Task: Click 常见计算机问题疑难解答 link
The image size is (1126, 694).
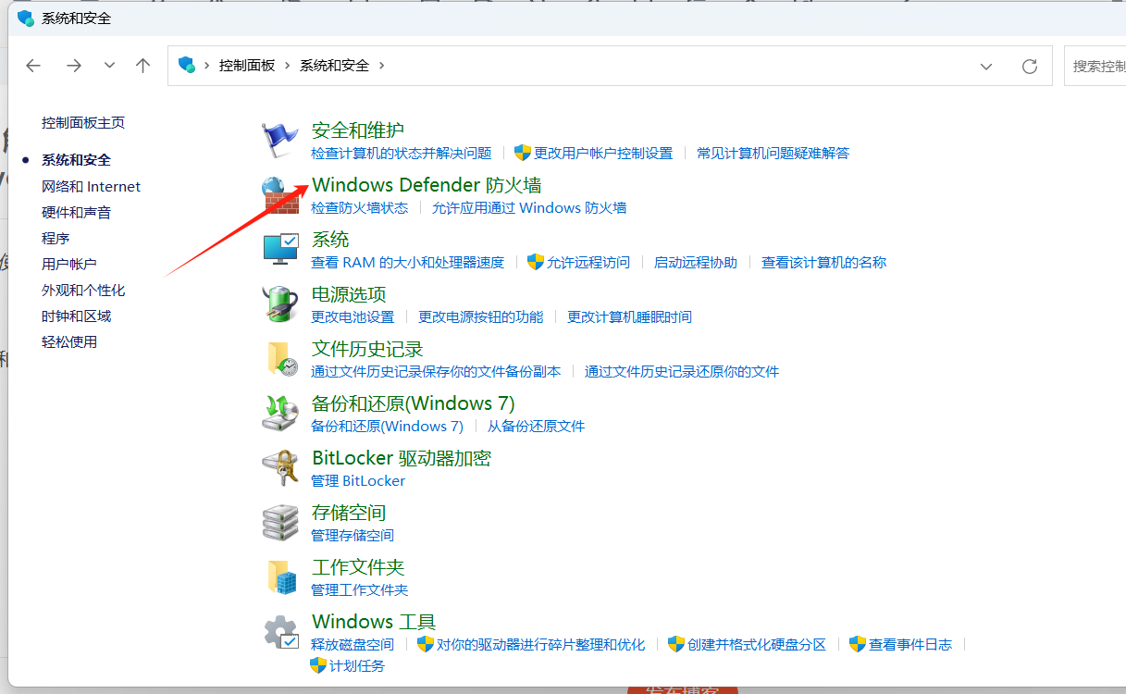Action: [773, 153]
